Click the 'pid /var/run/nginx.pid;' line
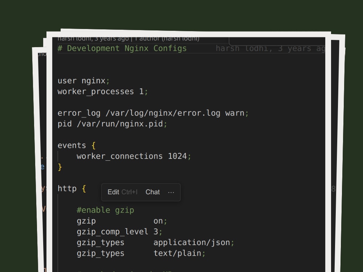The width and height of the screenshot is (363, 272). coord(112,124)
